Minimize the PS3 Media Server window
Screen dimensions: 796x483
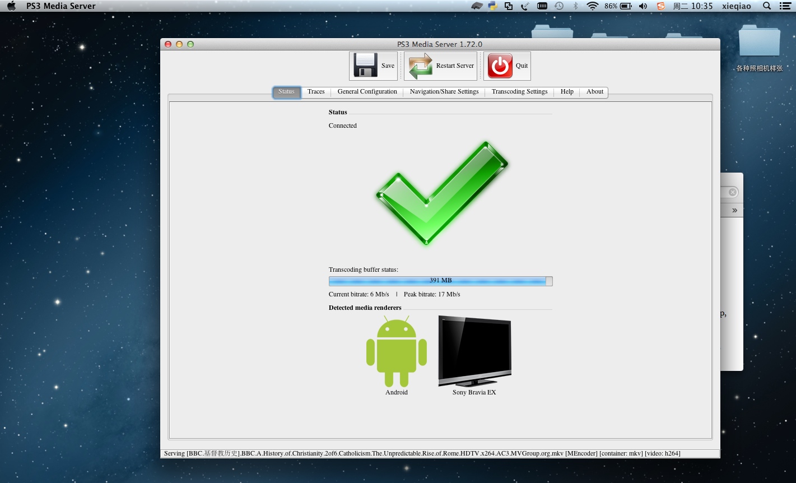[179, 44]
